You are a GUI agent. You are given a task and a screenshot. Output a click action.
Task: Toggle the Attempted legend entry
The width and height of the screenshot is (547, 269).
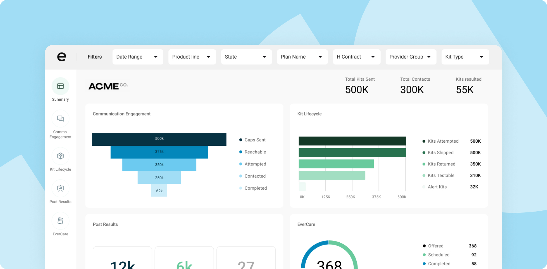point(252,164)
